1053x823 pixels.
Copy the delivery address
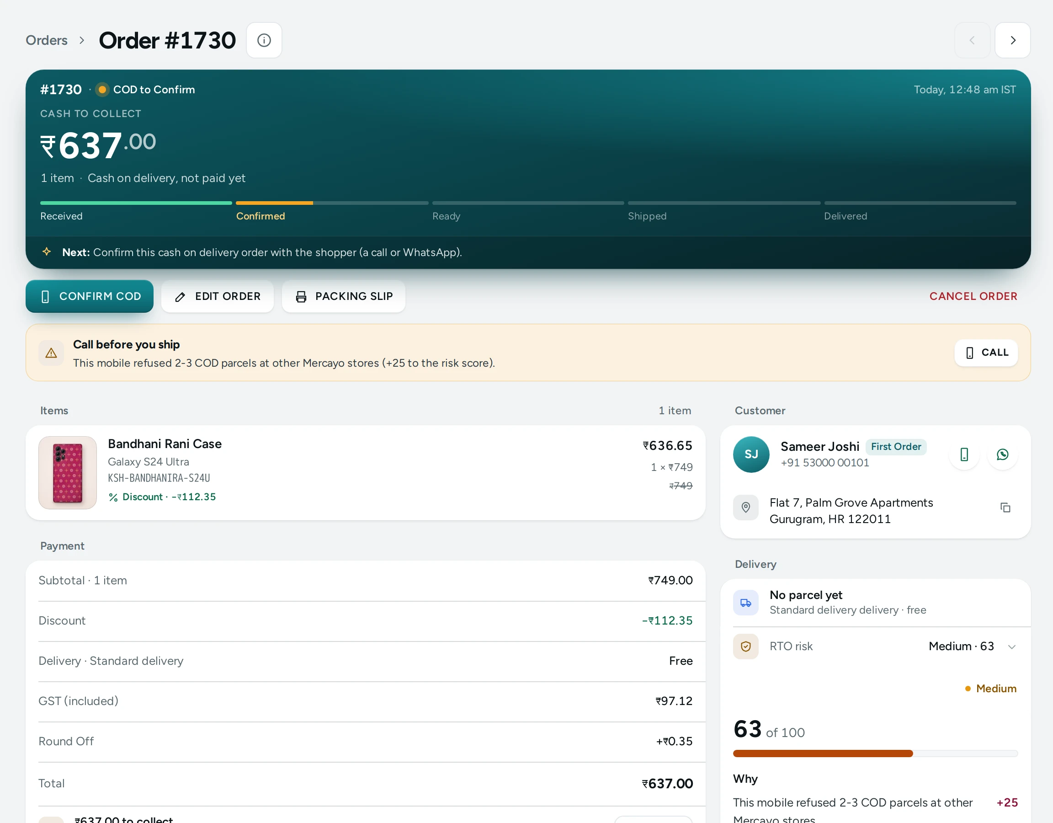1005,508
